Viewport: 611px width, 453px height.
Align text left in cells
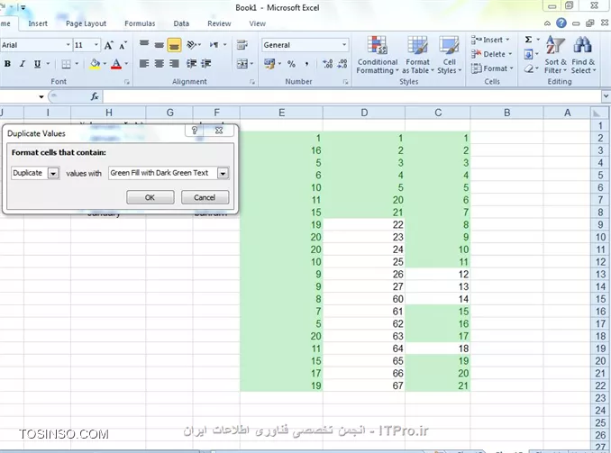coord(144,63)
